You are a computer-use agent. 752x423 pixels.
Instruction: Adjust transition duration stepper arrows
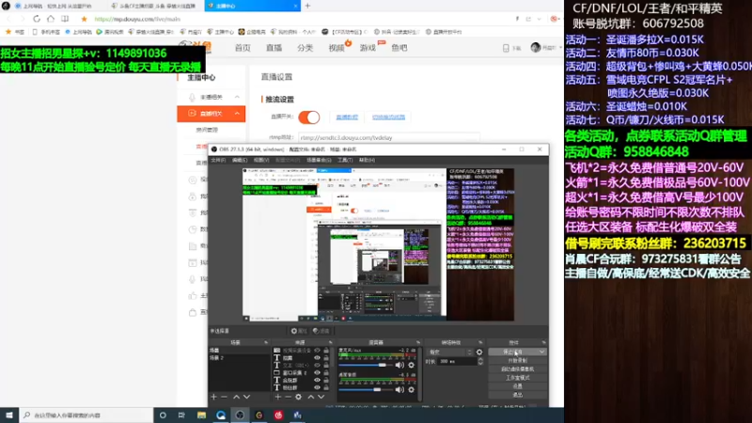point(480,362)
